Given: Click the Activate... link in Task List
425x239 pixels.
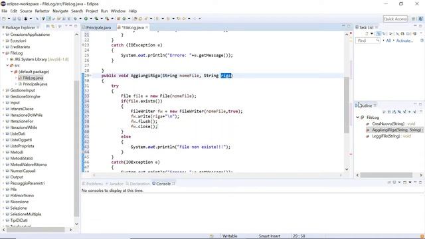Looking at the screenshot, I should click(x=404, y=40).
